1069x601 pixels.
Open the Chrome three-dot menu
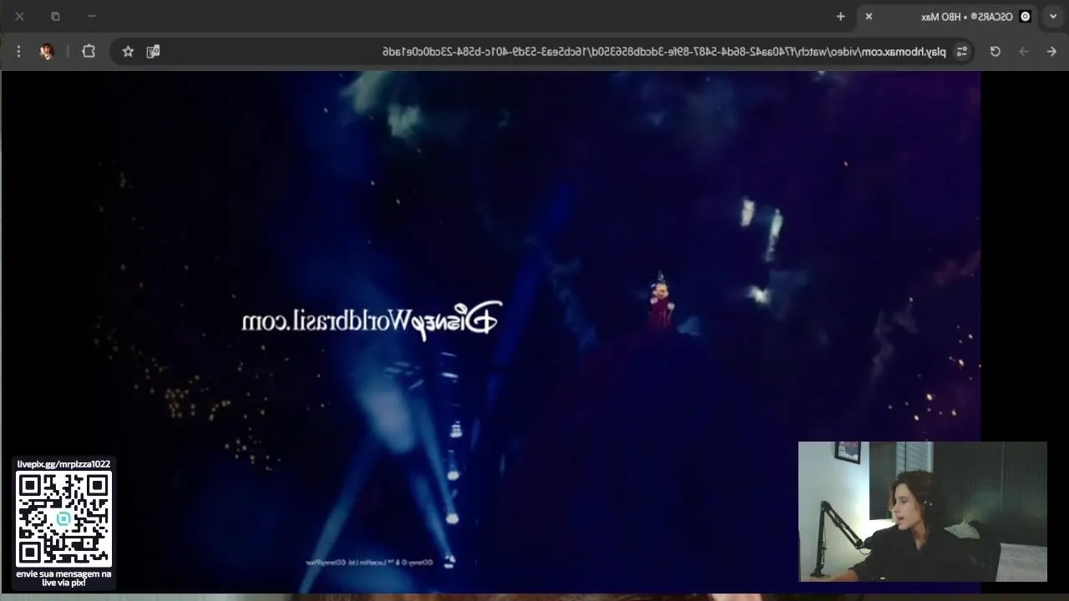click(18, 52)
